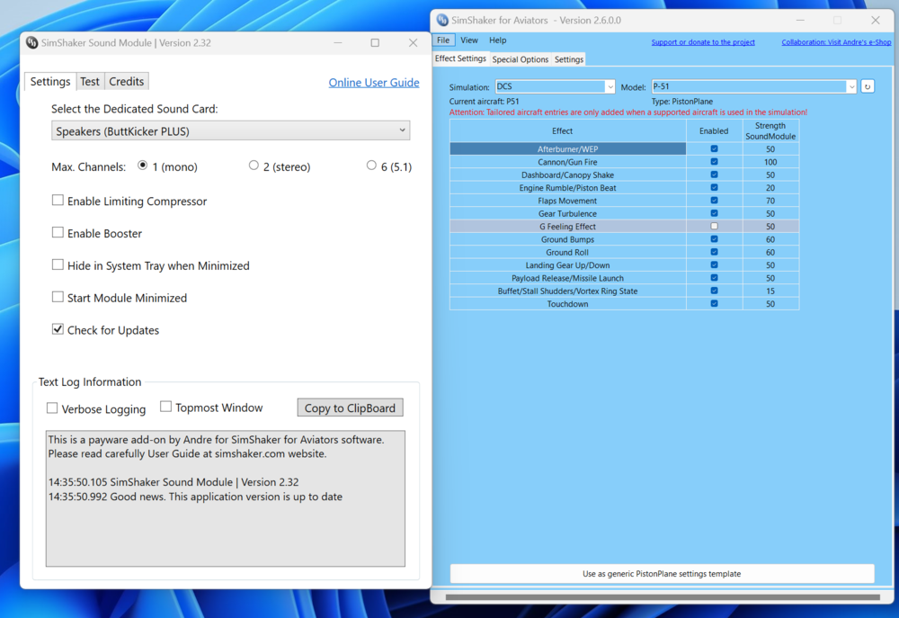This screenshot has width=899, height=618.
Task: Toggle Gear Turbulence enabled checkbox
Action: click(x=714, y=213)
